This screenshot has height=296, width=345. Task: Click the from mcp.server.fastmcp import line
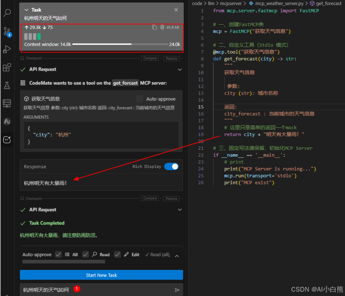click(x=266, y=11)
